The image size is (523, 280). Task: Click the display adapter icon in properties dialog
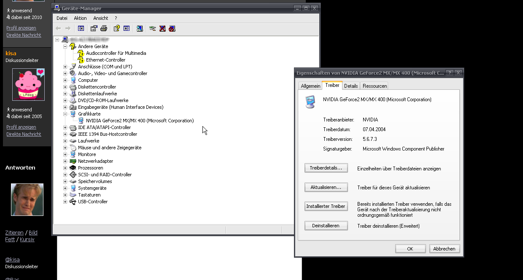tap(310, 102)
